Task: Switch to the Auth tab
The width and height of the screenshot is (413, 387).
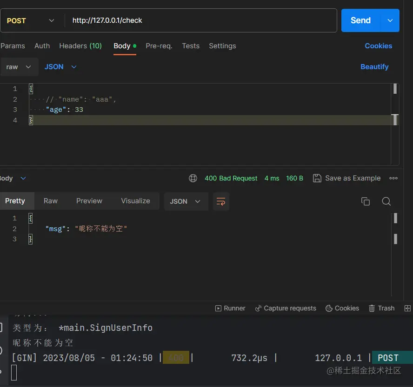Action: (42, 46)
